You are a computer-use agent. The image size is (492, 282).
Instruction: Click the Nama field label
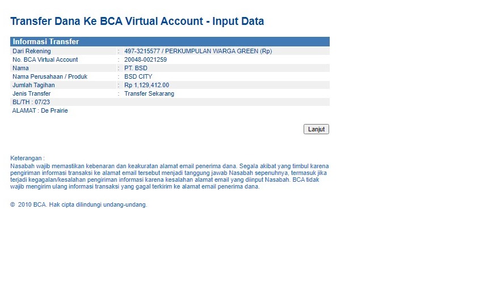click(x=20, y=68)
